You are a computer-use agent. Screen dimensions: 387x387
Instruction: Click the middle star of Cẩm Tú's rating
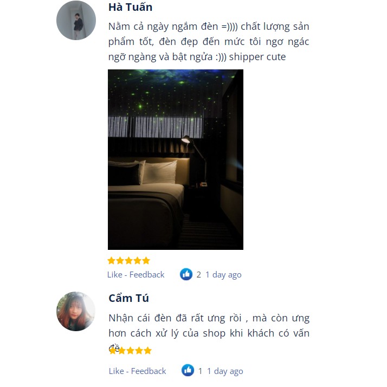(x=130, y=351)
